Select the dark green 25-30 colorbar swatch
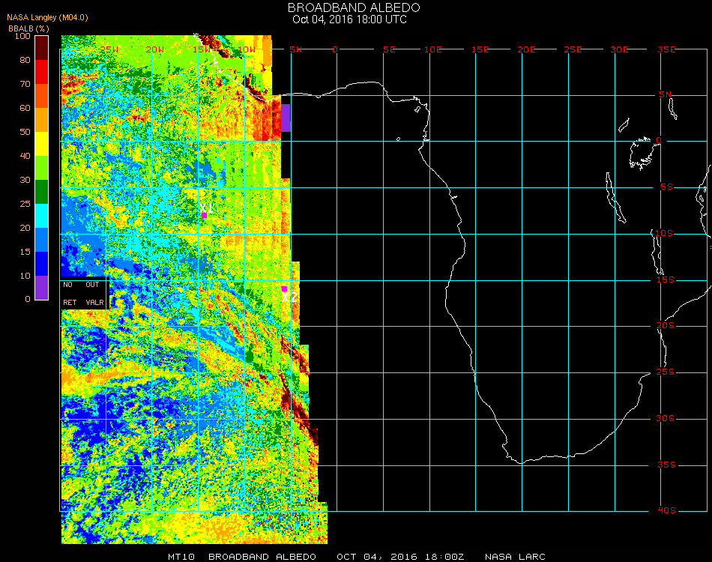Image resolution: width=712 pixels, height=562 pixels. point(42,192)
